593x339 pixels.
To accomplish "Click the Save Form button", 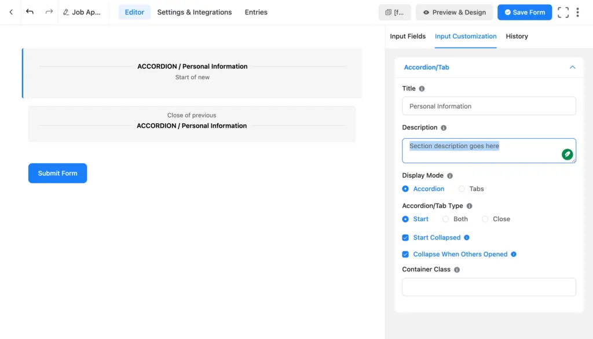I will [524, 12].
